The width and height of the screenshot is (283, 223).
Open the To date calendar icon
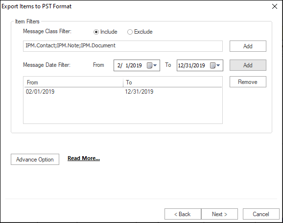click(x=212, y=65)
